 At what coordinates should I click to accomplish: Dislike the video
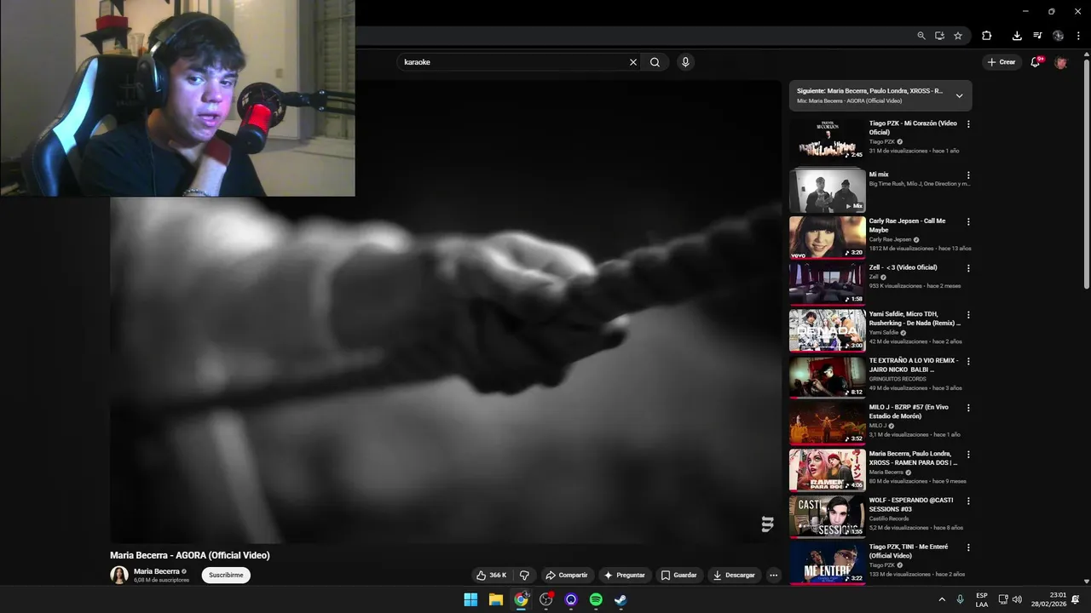point(525,576)
